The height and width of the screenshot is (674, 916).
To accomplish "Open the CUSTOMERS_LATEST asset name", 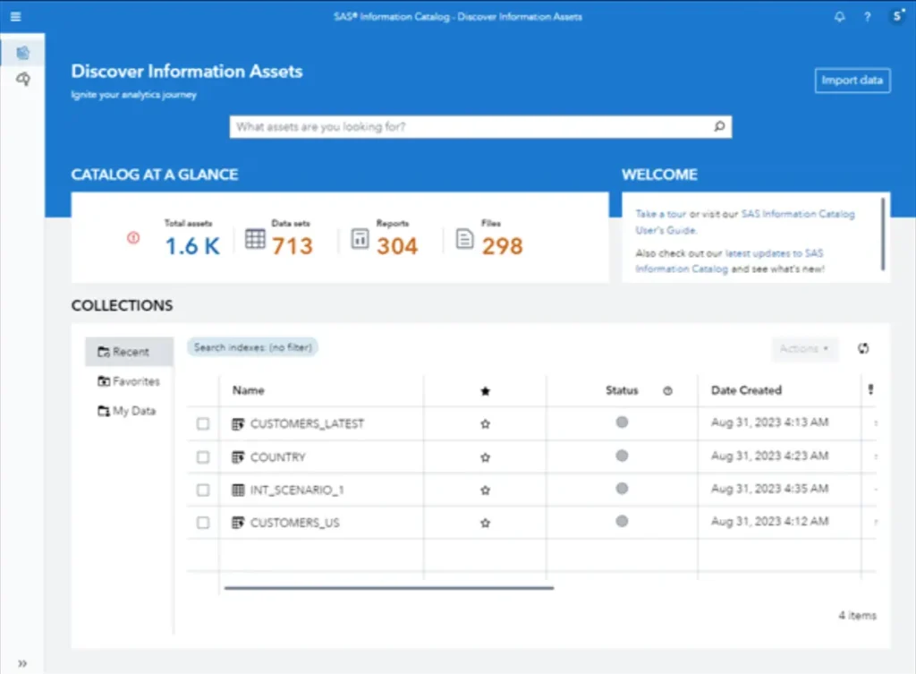I will click(x=307, y=423).
